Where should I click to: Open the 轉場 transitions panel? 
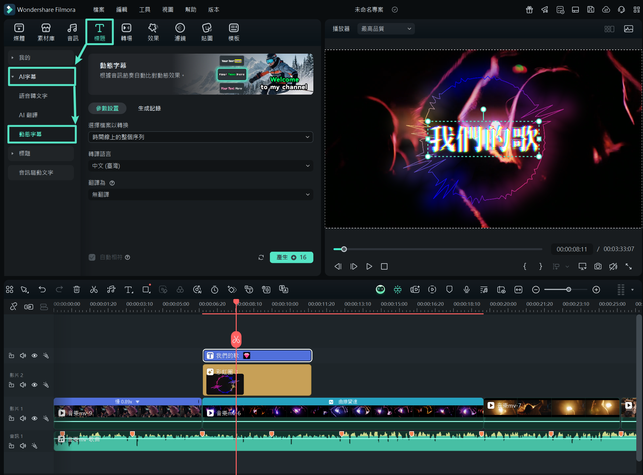click(x=126, y=32)
